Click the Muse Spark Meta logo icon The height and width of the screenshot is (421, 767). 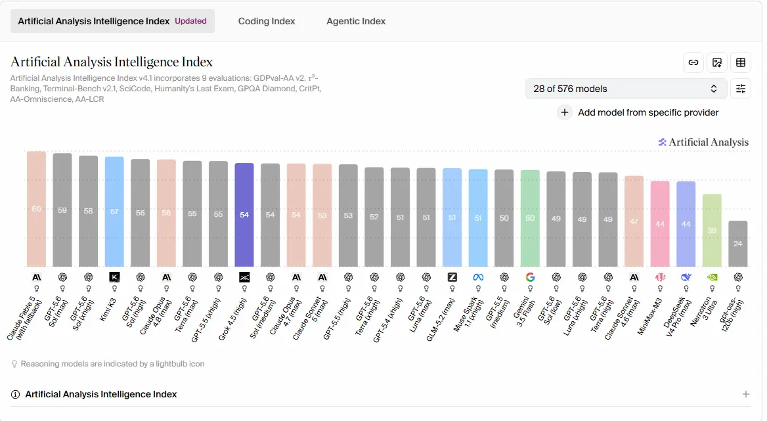coord(478,277)
